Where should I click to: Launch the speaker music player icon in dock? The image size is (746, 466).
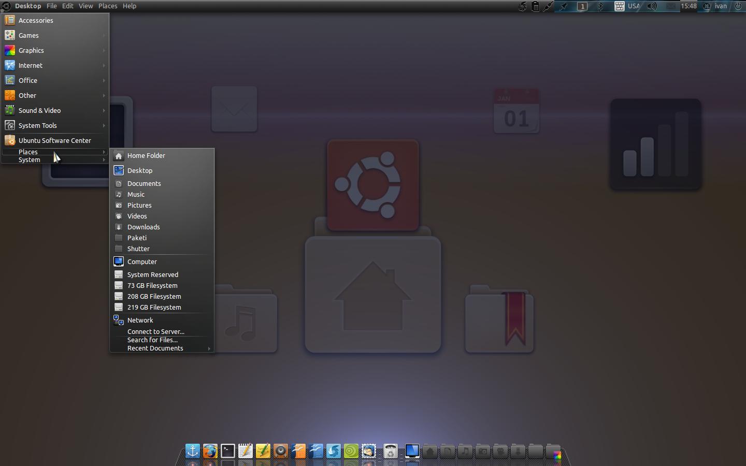[x=281, y=451]
